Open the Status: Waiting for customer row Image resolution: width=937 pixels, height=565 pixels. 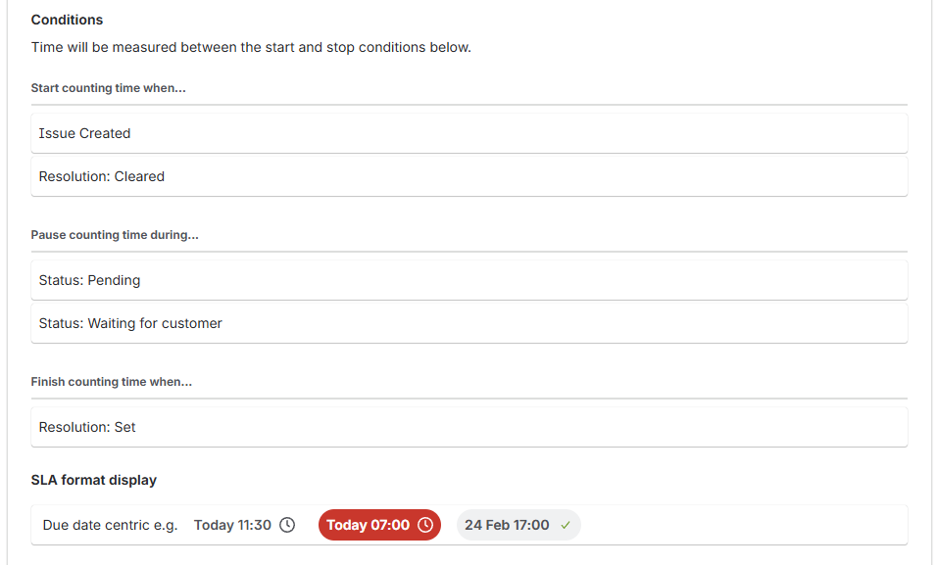coord(469,323)
